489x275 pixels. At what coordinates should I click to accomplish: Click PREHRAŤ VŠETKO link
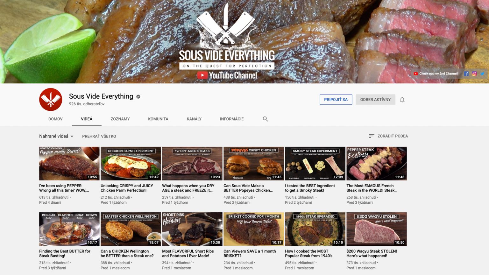tap(99, 136)
